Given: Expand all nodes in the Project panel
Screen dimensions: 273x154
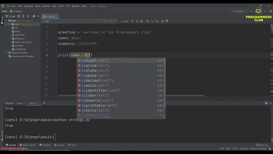Looking at the screenshot, I should 23,16.
